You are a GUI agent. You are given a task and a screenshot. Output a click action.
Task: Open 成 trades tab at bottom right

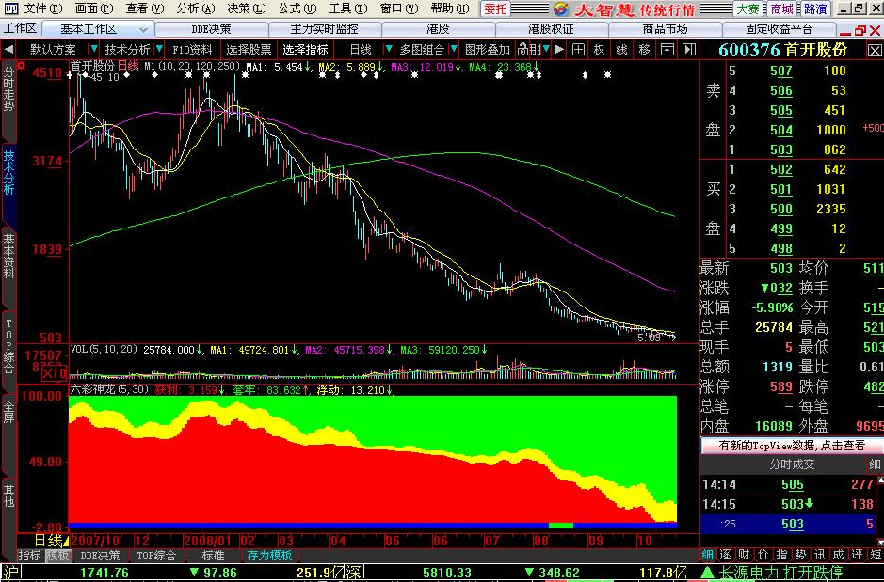click(838, 555)
